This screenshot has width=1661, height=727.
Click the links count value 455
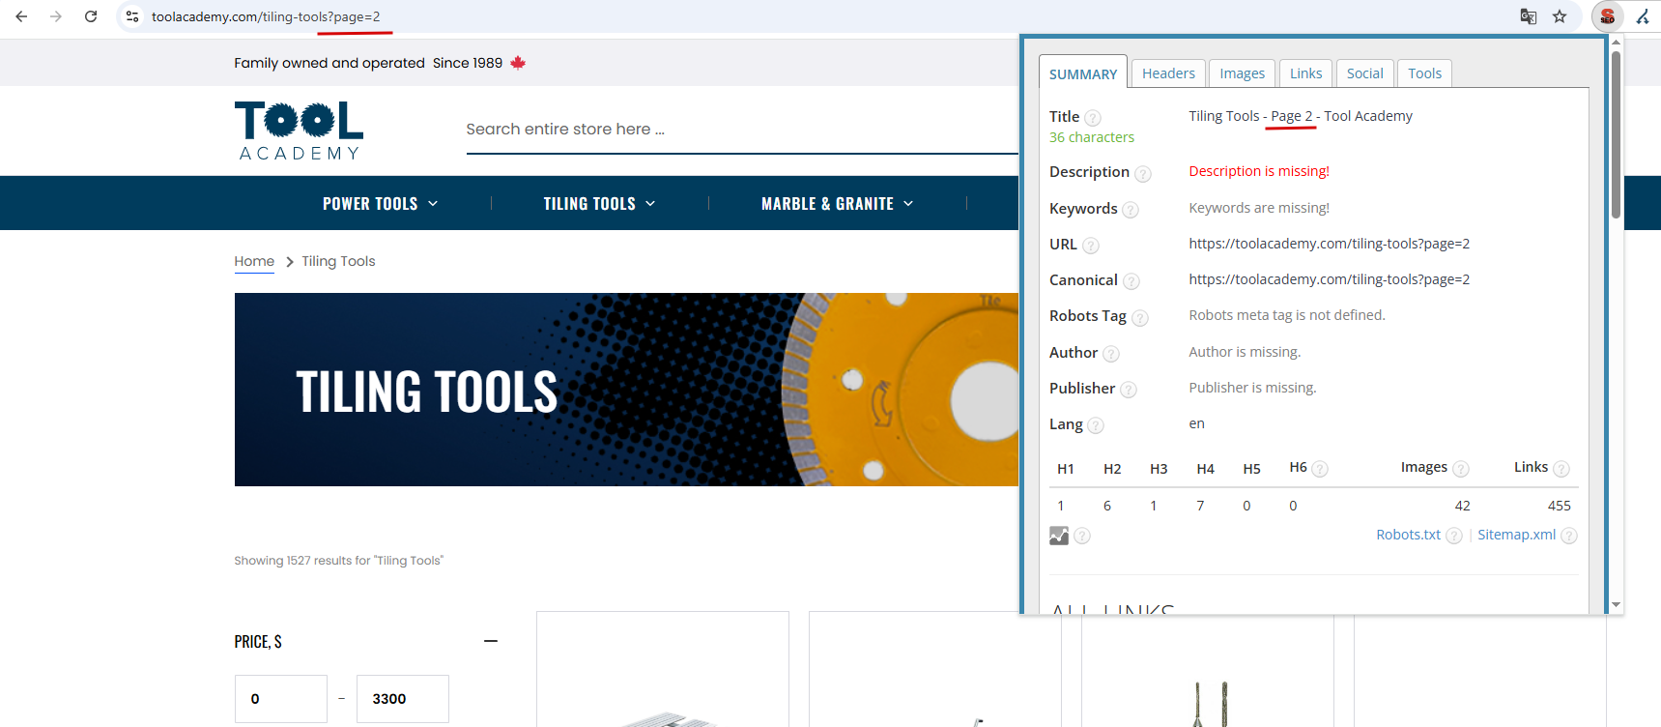click(1560, 506)
